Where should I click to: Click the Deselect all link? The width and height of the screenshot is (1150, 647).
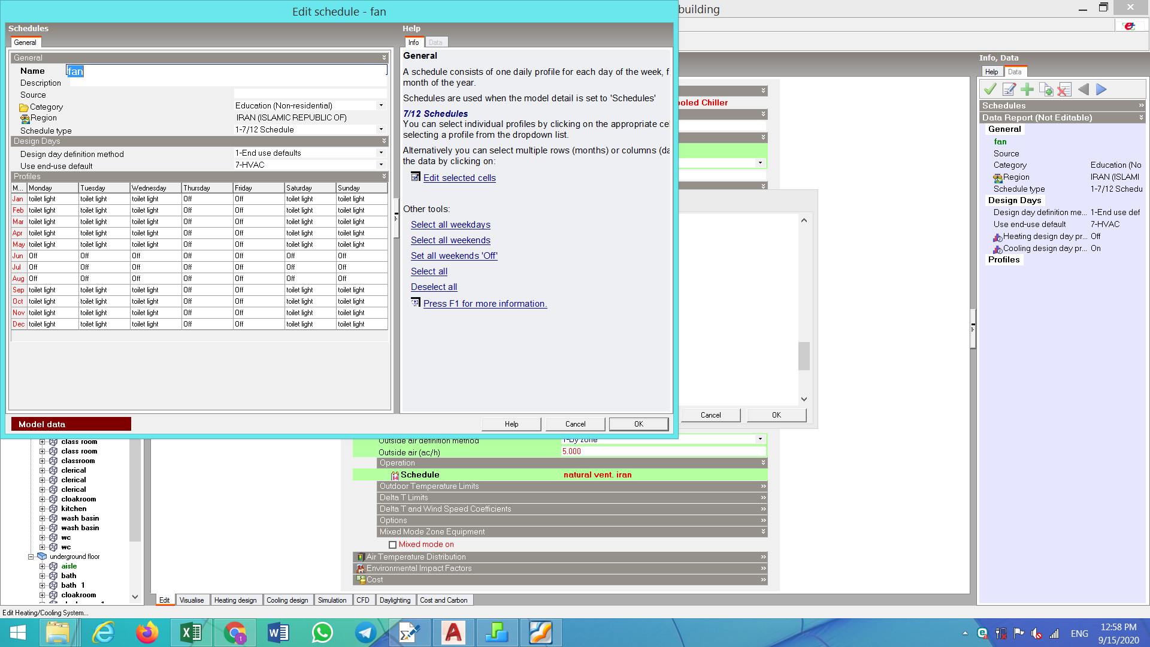(x=434, y=287)
